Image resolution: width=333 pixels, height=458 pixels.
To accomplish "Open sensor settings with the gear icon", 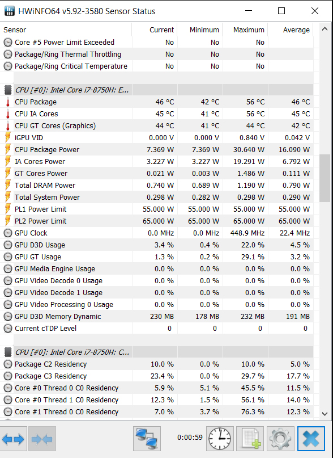I will tap(280, 439).
